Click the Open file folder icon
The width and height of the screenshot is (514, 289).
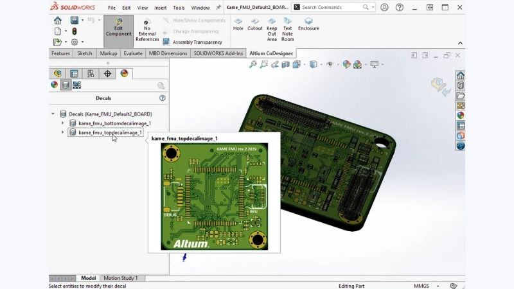pyautogui.click(x=57, y=42)
